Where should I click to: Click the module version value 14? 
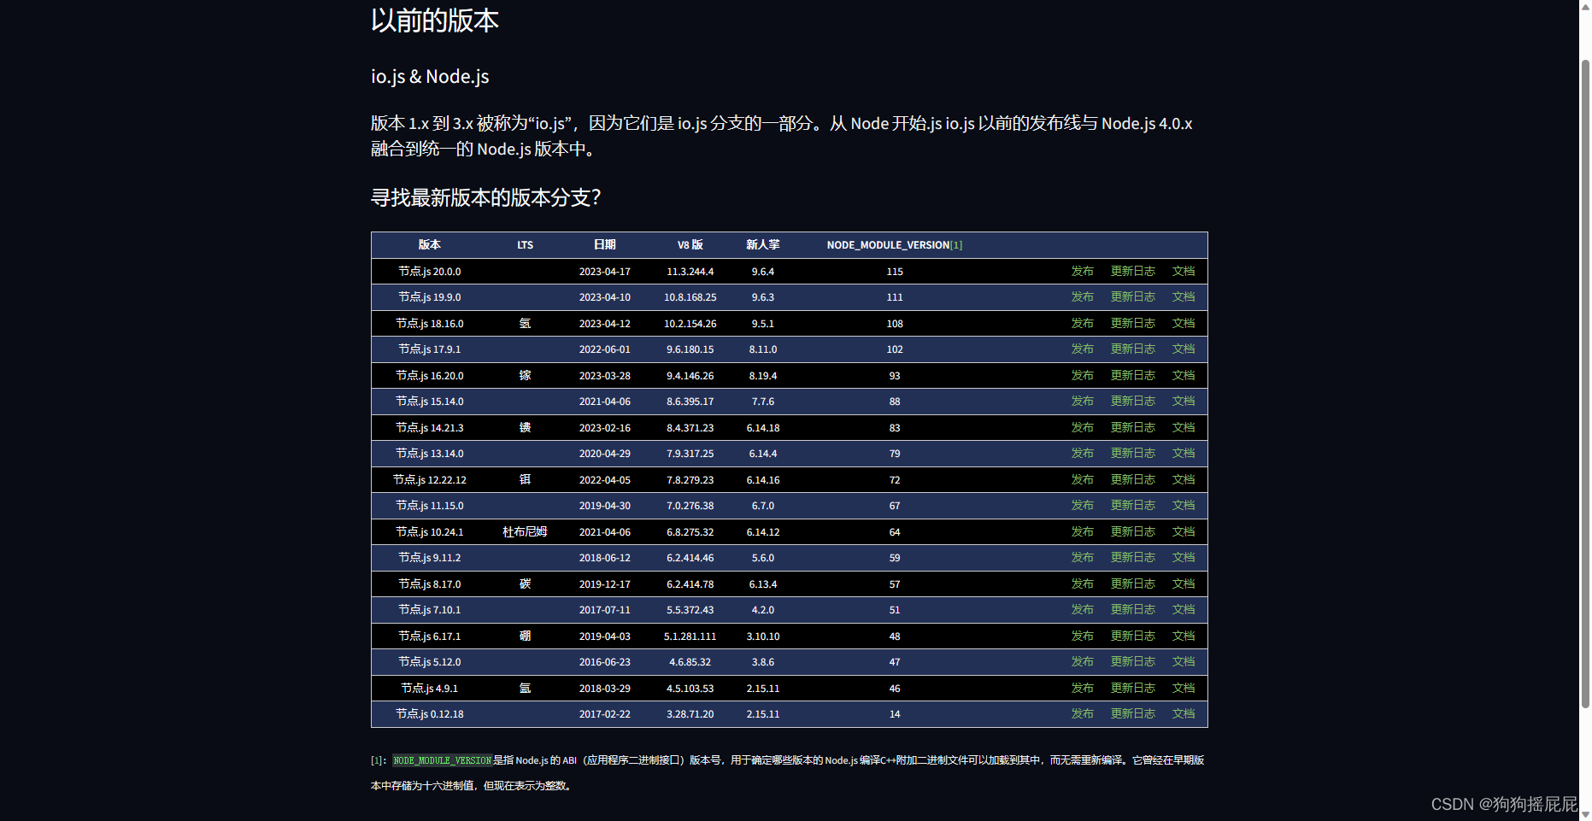(895, 714)
